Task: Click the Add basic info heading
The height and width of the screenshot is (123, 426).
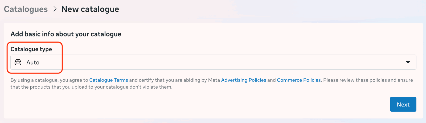Action: coord(66,34)
